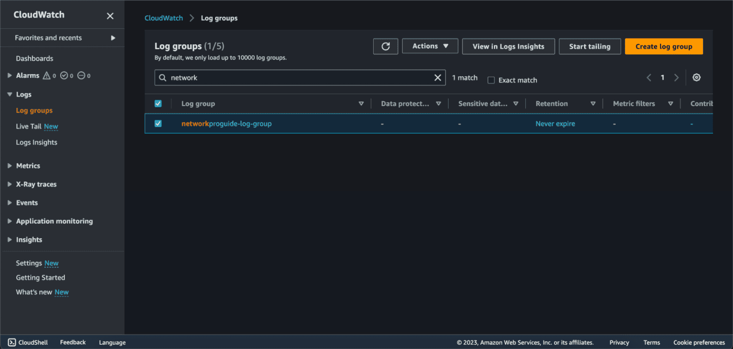Deselect the select-all checkbox in table header
Viewport: 733px width, 349px height.
click(158, 103)
